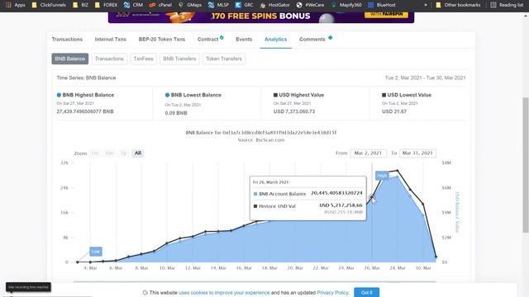Image resolution: width=529 pixels, height=297 pixels.
Task: Open the Privacy Policy link
Action: [332, 293]
